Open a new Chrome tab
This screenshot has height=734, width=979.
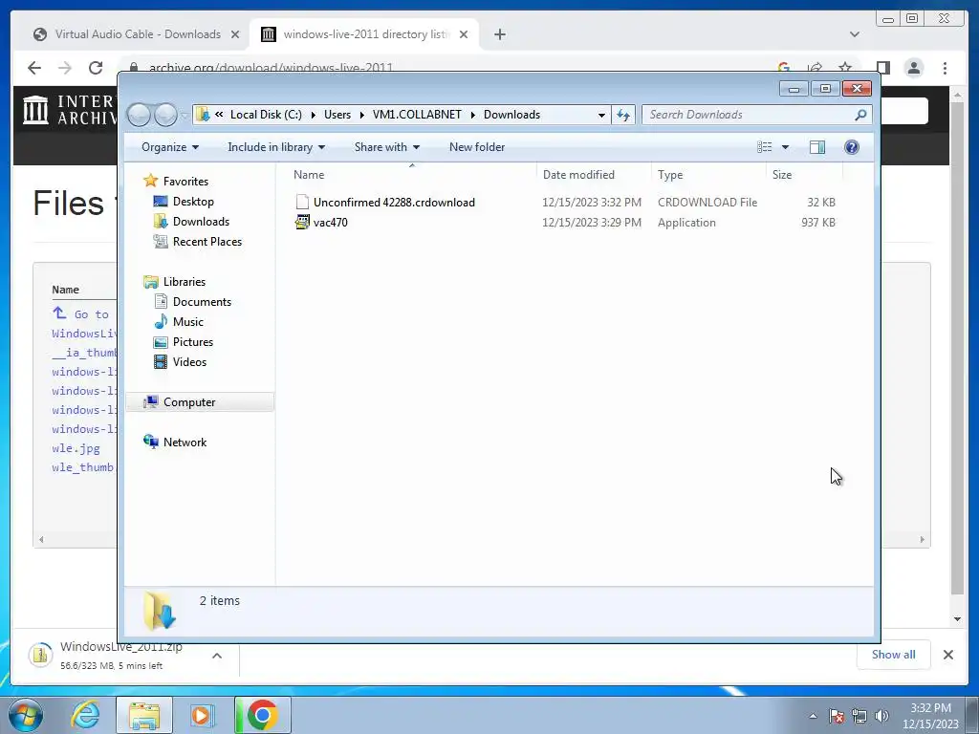[x=499, y=34]
